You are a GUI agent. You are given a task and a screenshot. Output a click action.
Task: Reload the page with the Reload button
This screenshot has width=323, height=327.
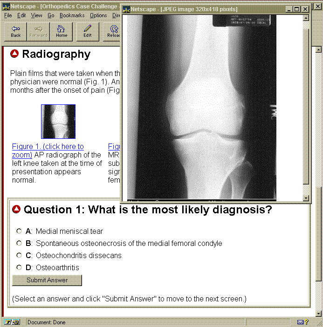(112, 32)
